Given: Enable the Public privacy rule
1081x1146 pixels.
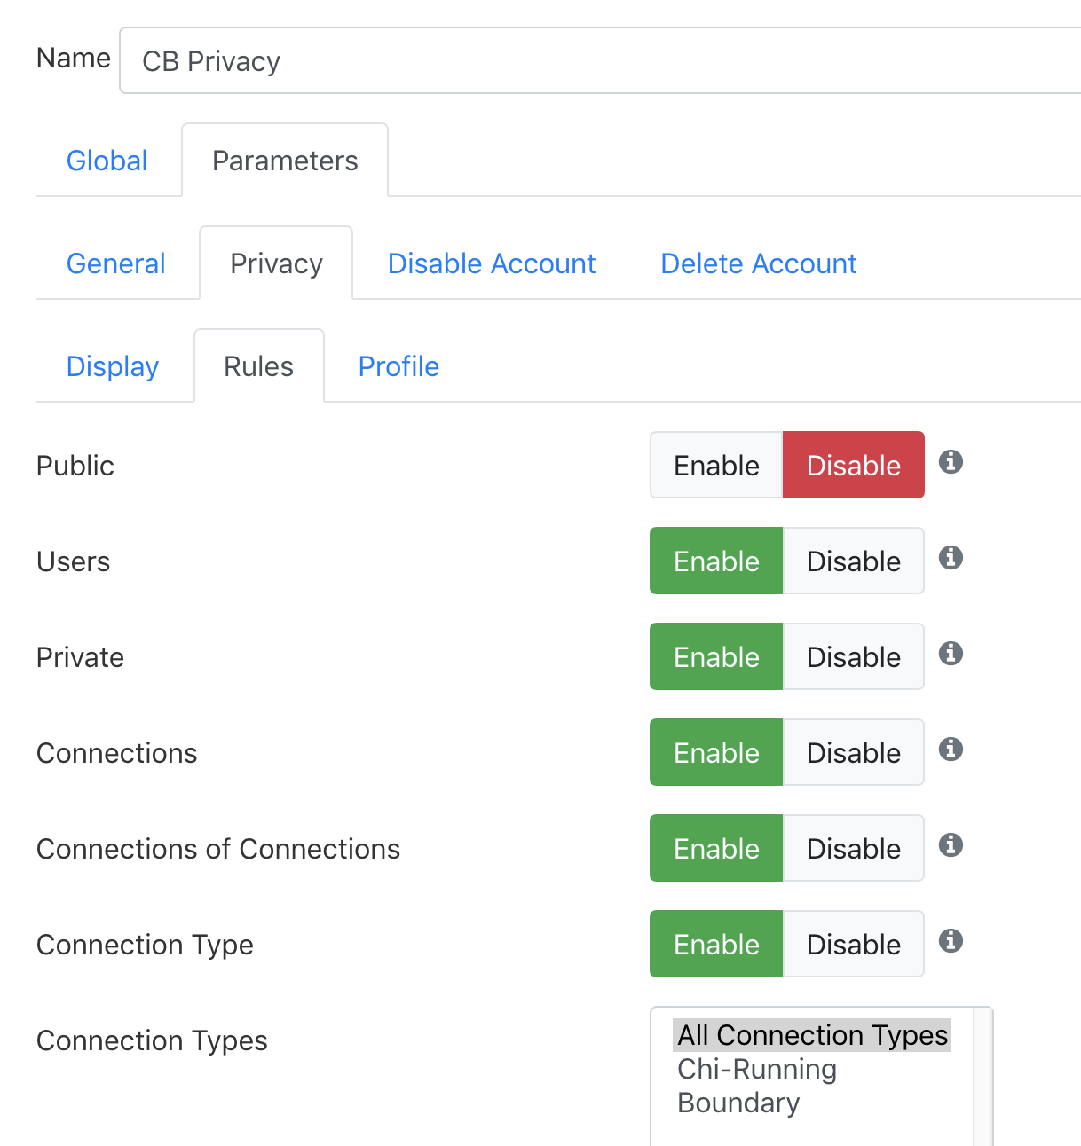Looking at the screenshot, I should click(x=716, y=465).
